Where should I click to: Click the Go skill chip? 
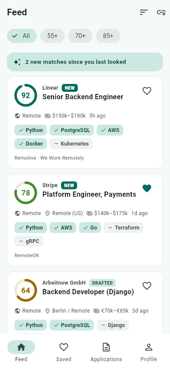[90, 228]
